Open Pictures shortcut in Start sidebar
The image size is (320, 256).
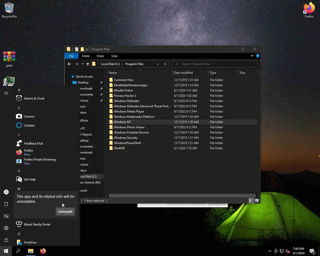[x=6, y=216]
